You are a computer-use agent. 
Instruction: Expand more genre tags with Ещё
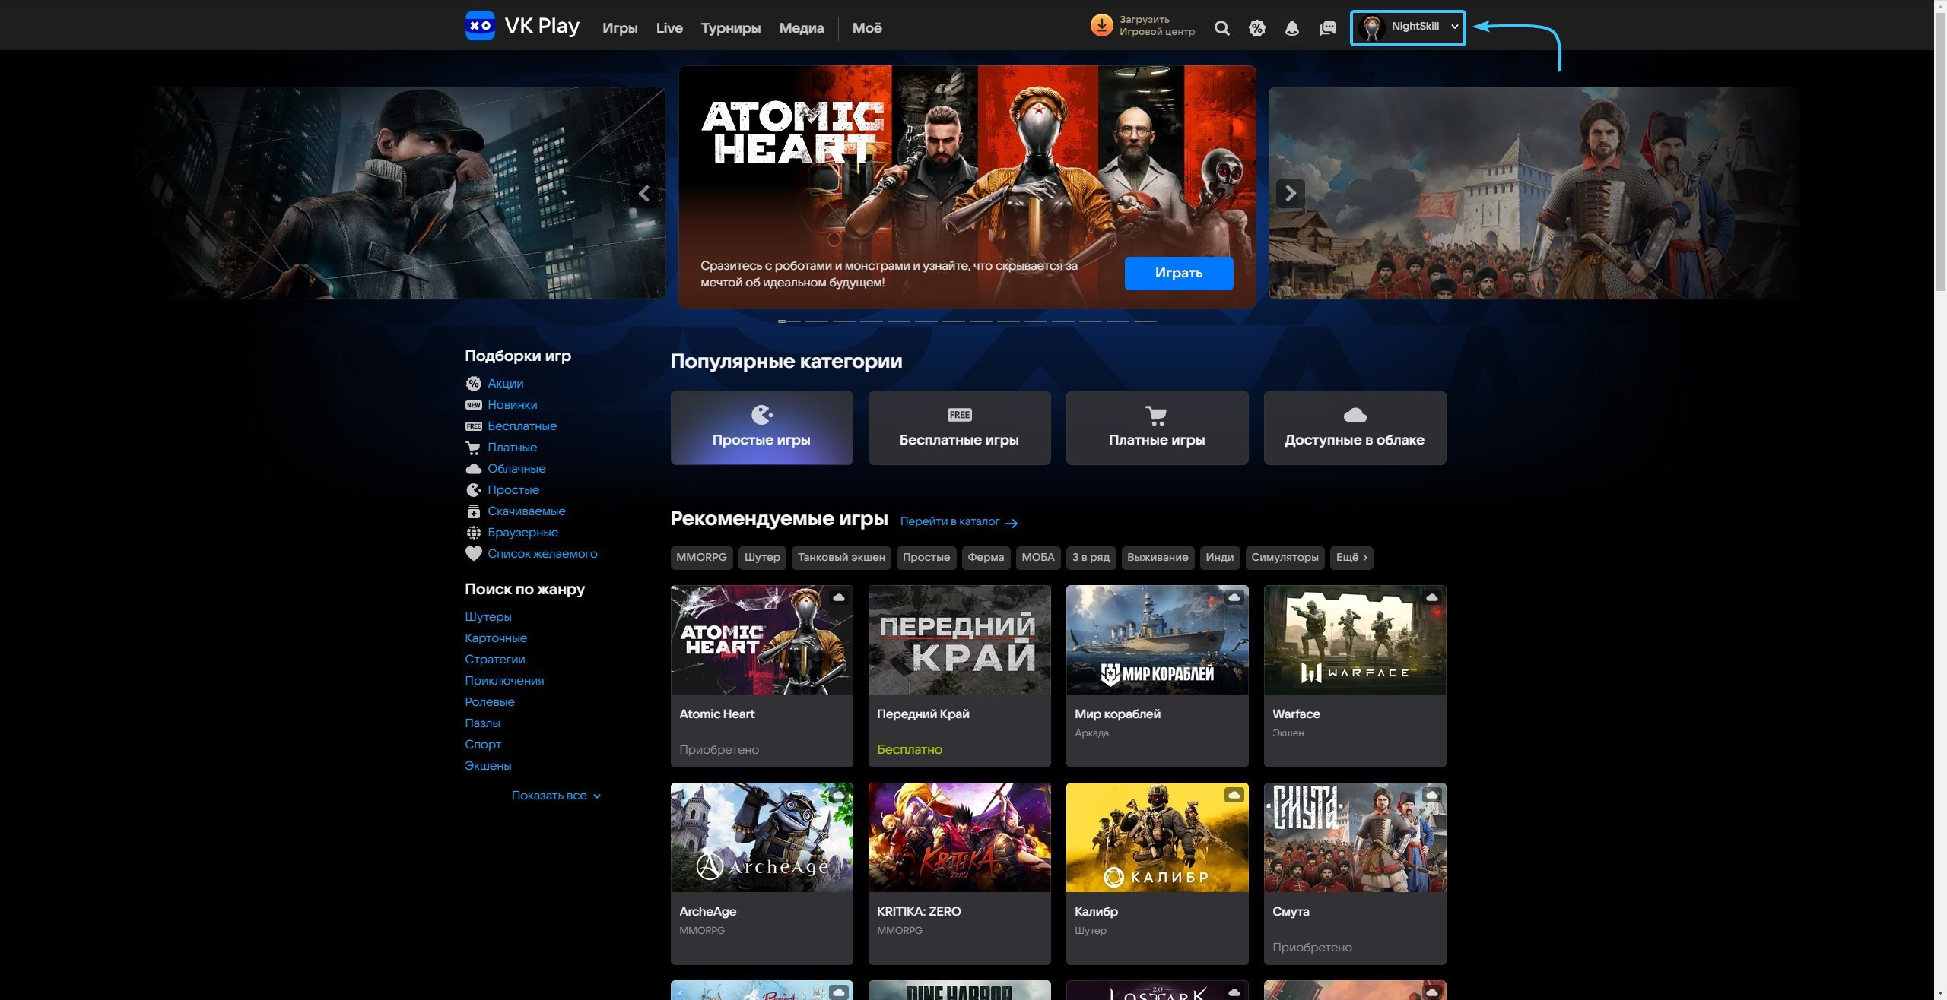point(1351,558)
